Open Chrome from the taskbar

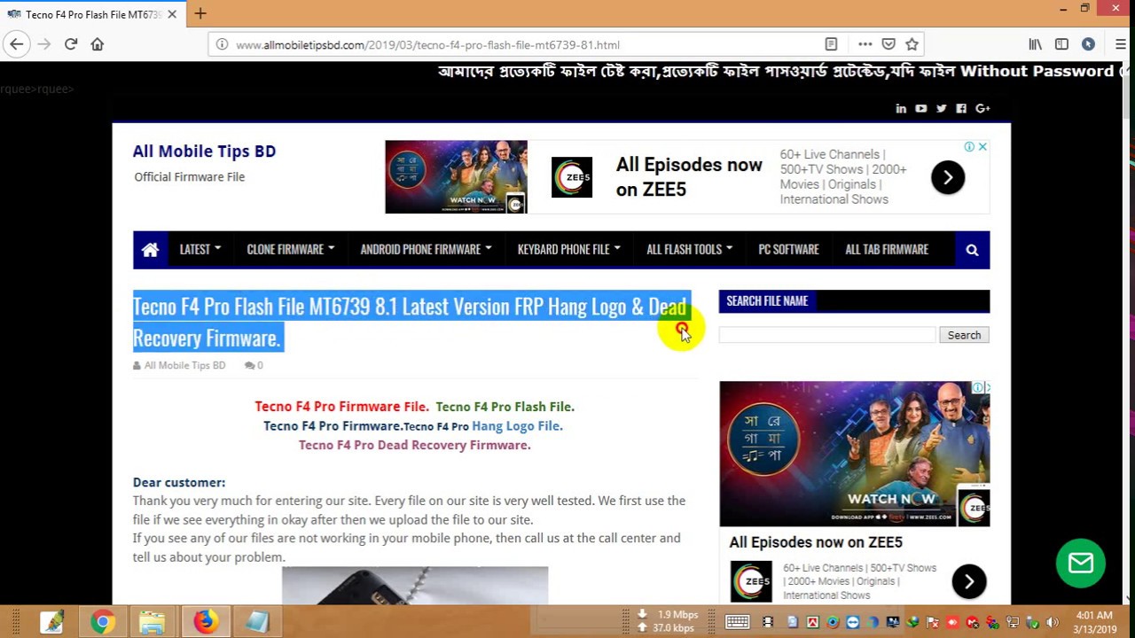click(x=103, y=622)
